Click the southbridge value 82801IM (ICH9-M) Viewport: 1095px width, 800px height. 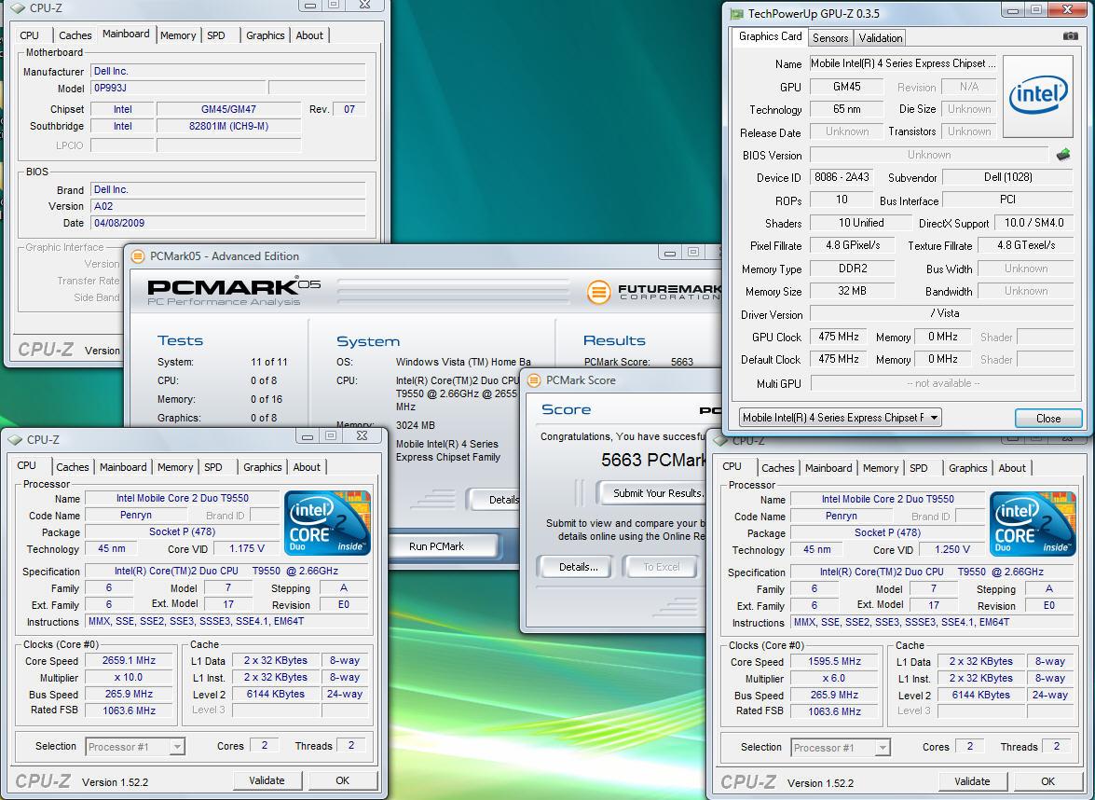tap(228, 126)
